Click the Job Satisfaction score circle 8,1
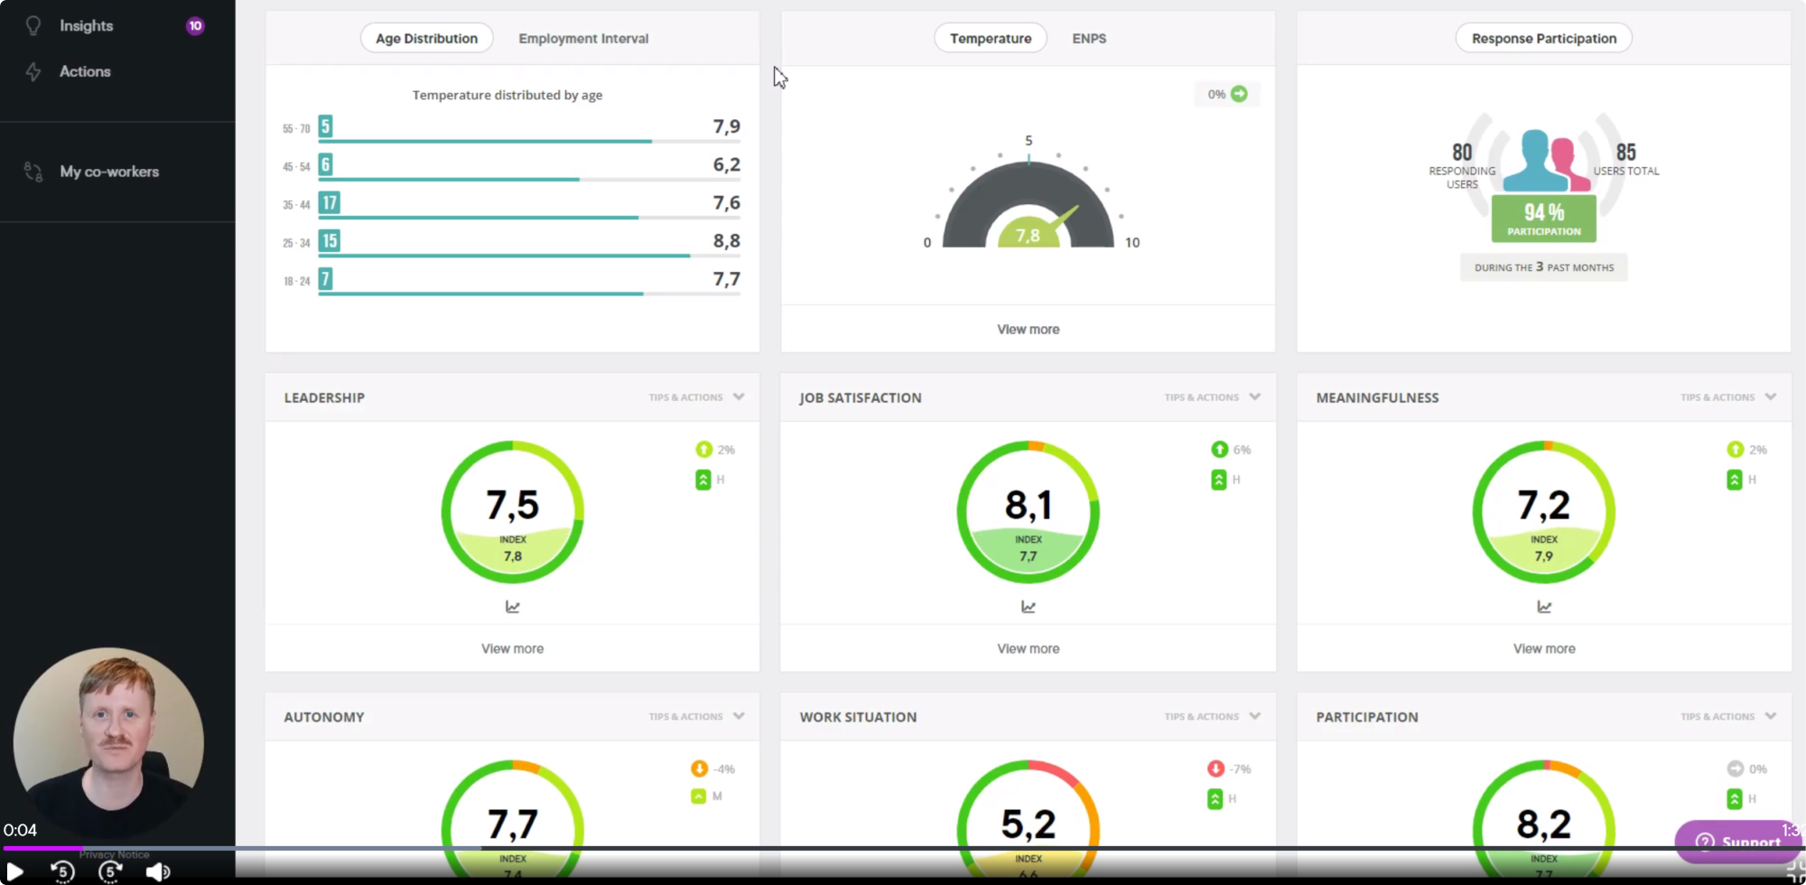Screen dimensions: 1806x885 [x=1029, y=512]
